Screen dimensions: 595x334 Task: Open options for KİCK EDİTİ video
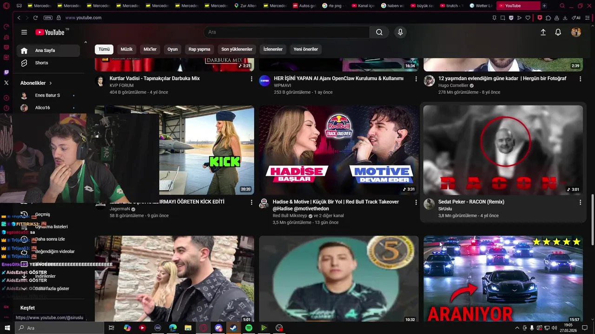tap(251, 202)
